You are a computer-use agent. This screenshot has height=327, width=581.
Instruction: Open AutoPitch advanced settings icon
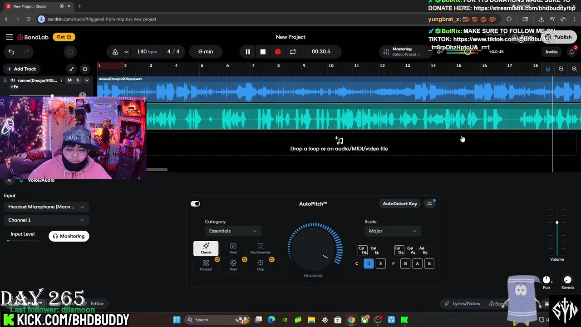coord(429,204)
